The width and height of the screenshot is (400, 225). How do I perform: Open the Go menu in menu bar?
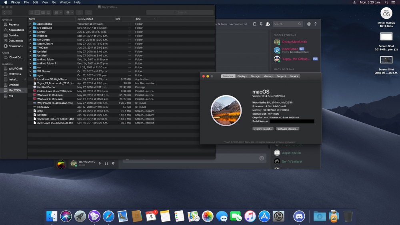tap(54, 2)
